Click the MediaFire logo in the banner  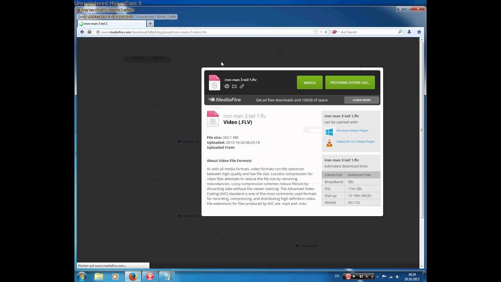coord(225,100)
